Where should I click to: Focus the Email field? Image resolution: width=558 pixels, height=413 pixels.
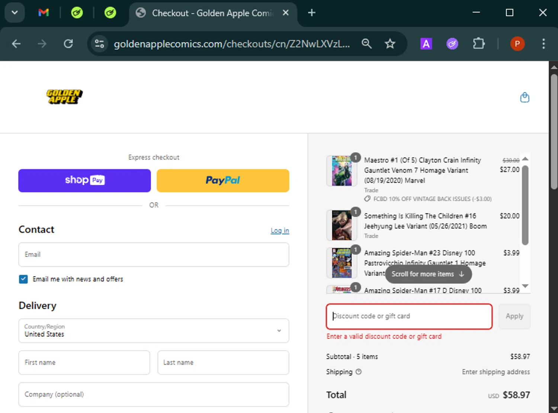tap(154, 254)
